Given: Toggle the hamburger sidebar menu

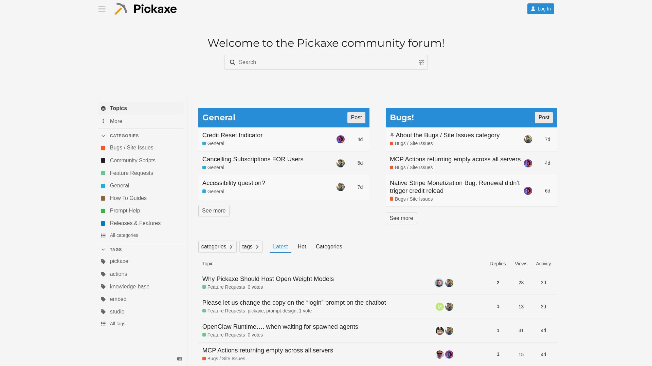Looking at the screenshot, I should tap(102, 9).
